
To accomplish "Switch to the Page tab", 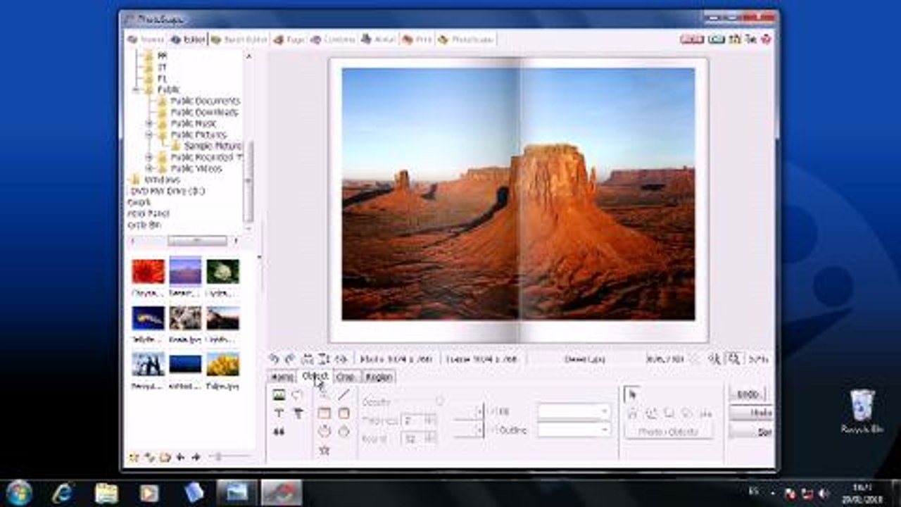I will coord(289,39).
